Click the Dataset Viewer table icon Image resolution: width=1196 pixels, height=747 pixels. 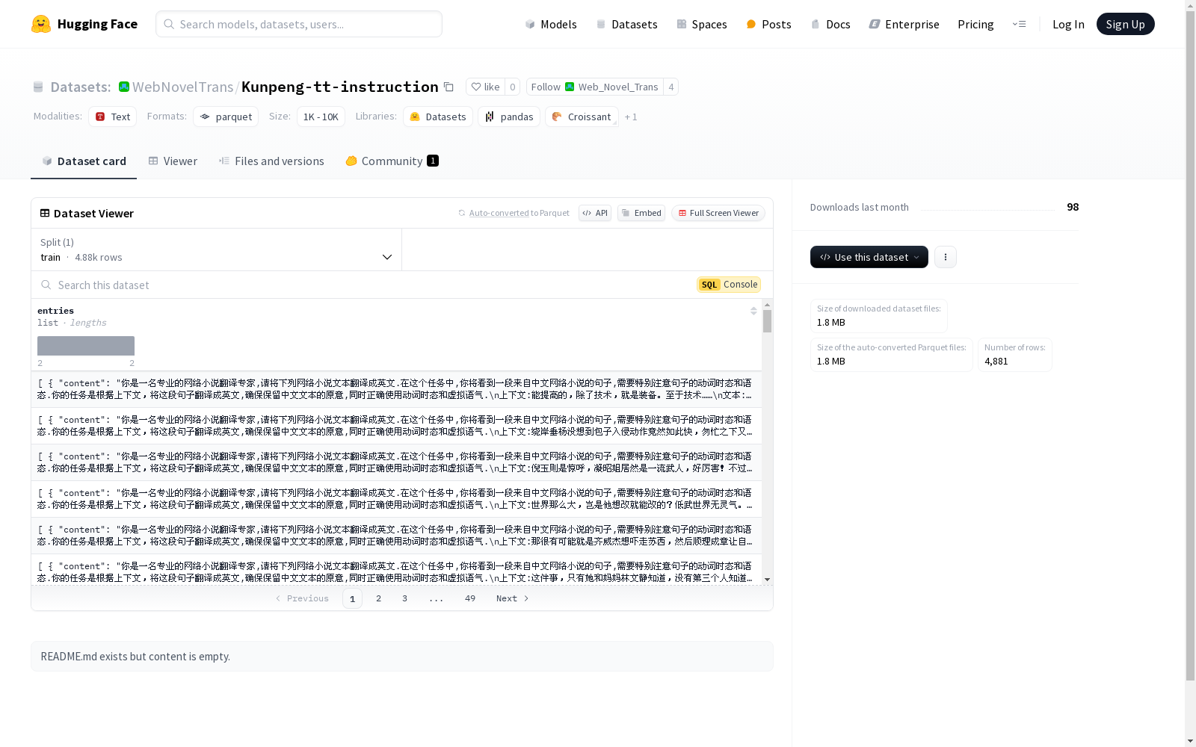pyautogui.click(x=45, y=213)
